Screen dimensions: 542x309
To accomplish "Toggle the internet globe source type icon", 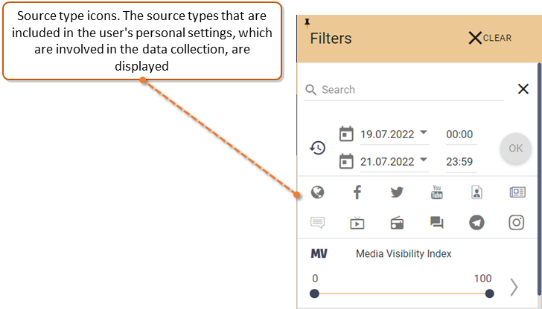I will pos(317,192).
